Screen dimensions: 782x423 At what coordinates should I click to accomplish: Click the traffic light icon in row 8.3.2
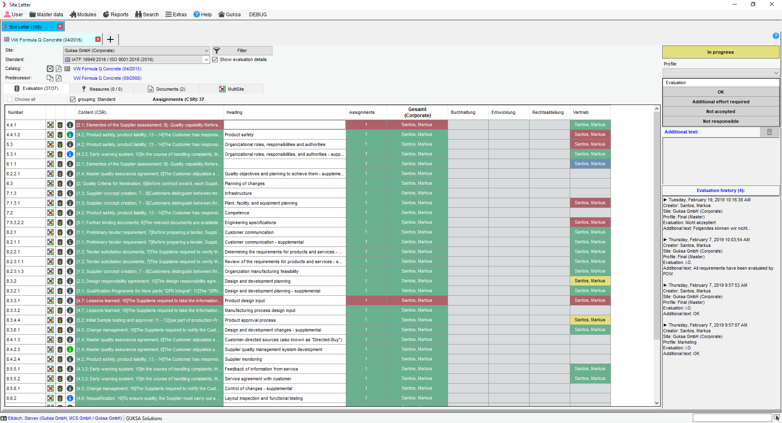[60, 281]
